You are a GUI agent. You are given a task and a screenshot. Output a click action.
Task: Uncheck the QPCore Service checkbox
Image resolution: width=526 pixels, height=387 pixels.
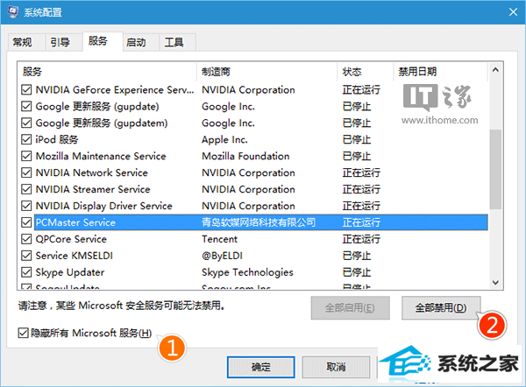tap(26, 239)
